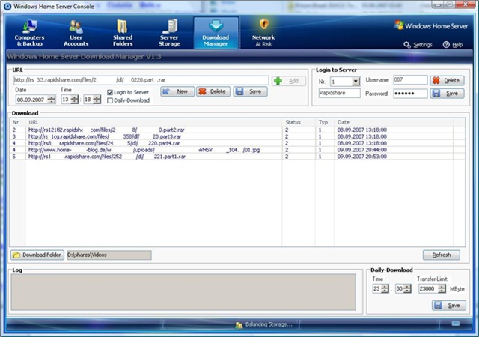Image resolution: width=479 pixels, height=337 pixels.
Task: Select download row ending part1.rar
Action: (237, 157)
